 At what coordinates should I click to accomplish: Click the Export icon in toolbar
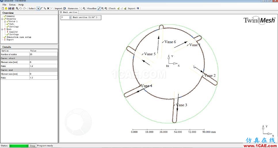(x=138, y=8)
